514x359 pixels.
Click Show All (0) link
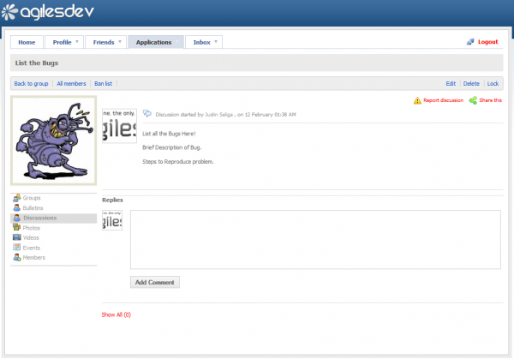point(116,314)
